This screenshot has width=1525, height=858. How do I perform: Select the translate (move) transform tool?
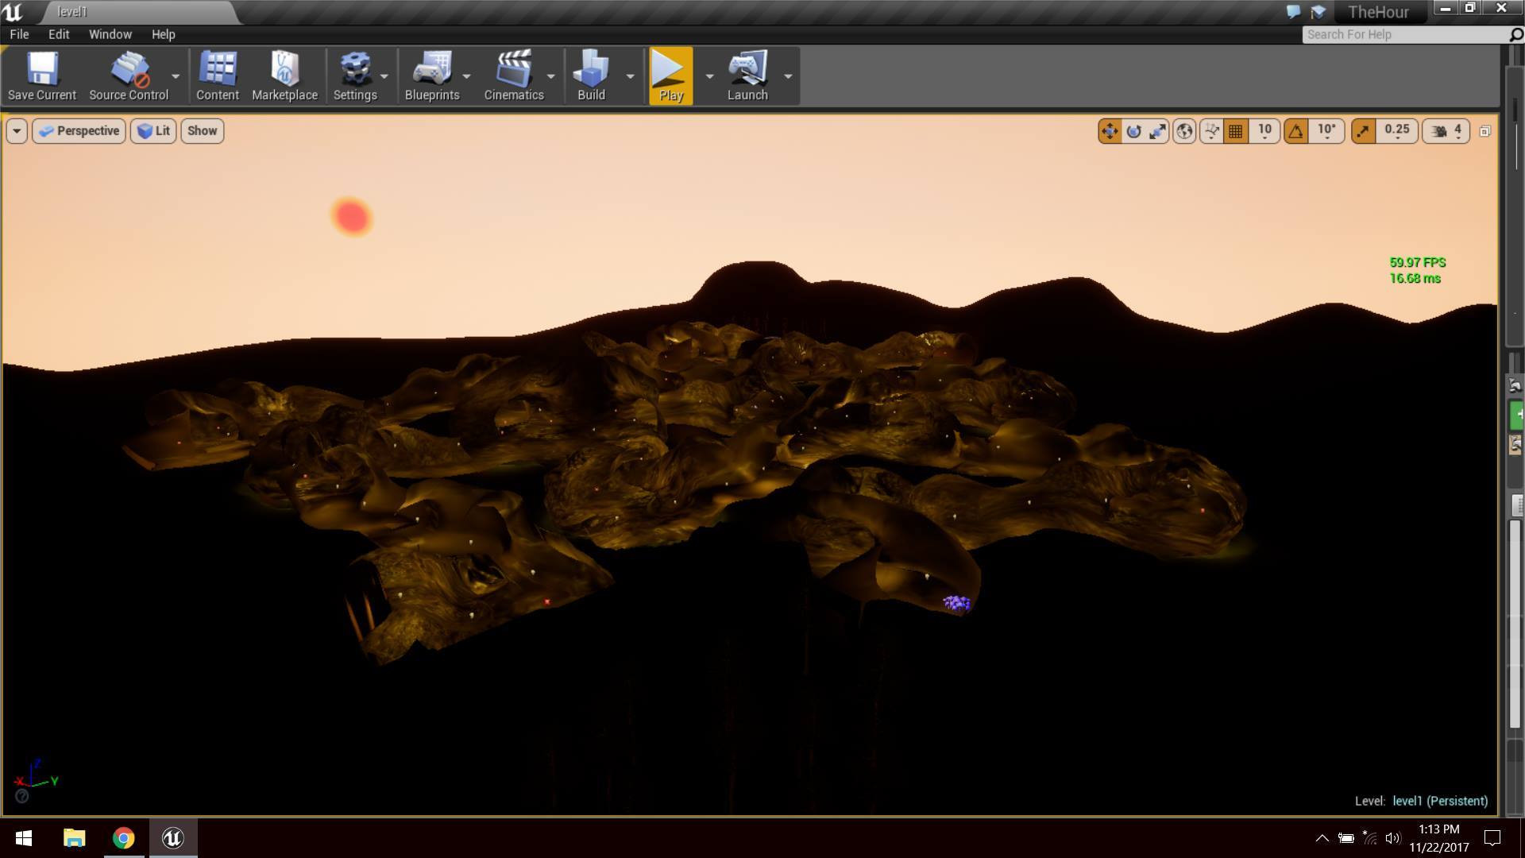point(1110,131)
